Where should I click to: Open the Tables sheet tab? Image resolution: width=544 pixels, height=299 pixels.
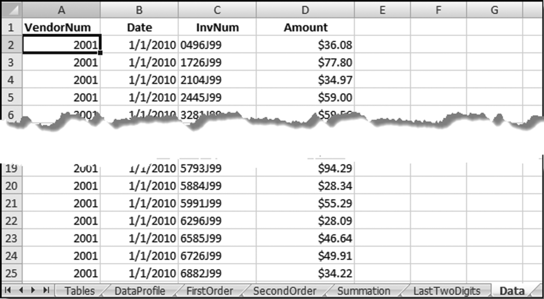pos(79,291)
